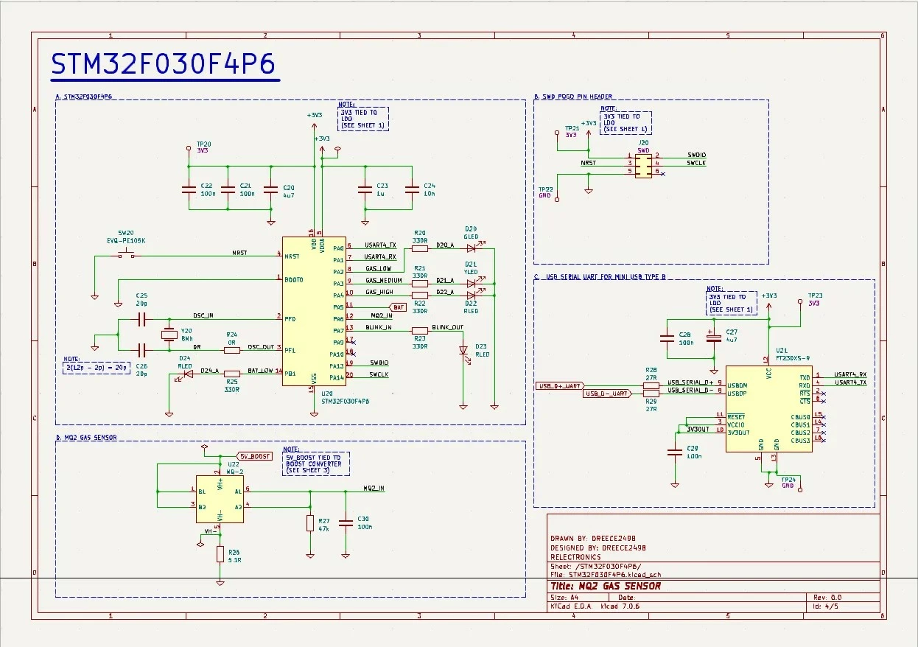
Task: Click the boost converter note box
Action: pyautogui.click(x=317, y=464)
